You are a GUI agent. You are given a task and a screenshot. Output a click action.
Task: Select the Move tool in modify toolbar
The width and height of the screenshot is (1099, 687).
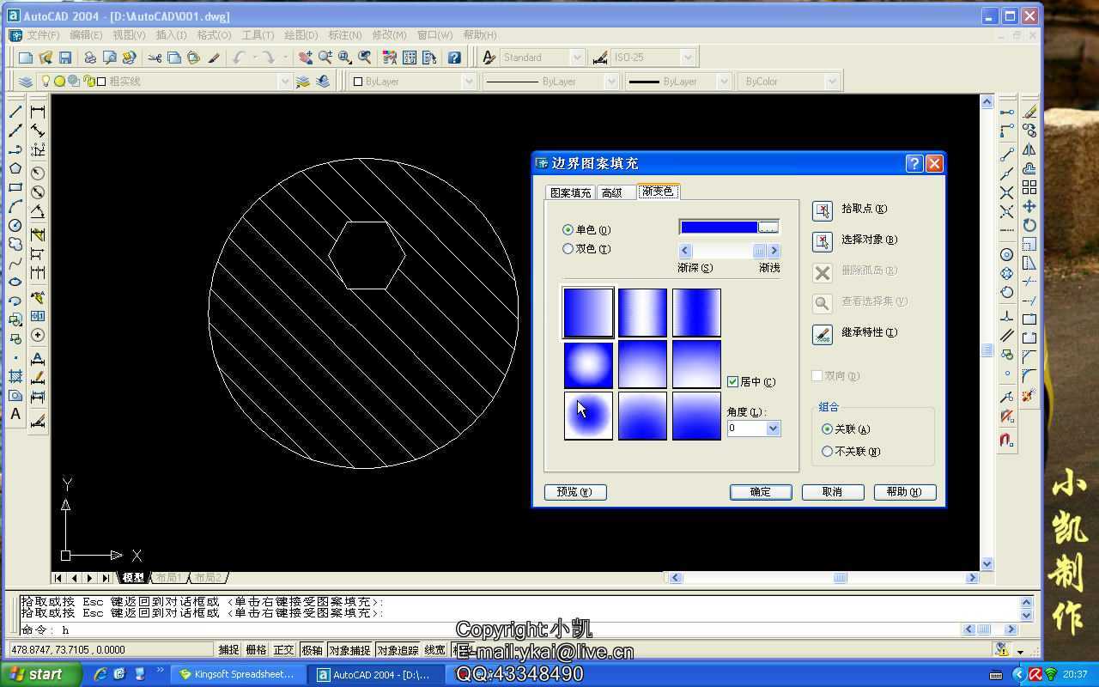pyautogui.click(x=1029, y=206)
